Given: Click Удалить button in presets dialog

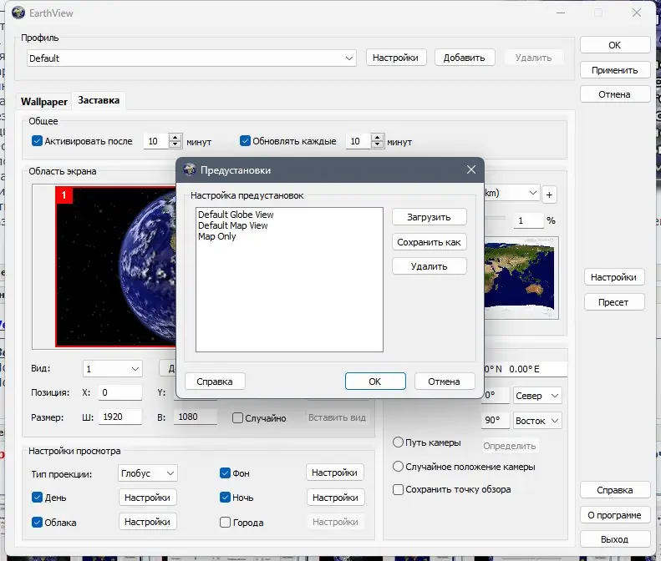Looking at the screenshot, I should [430, 266].
